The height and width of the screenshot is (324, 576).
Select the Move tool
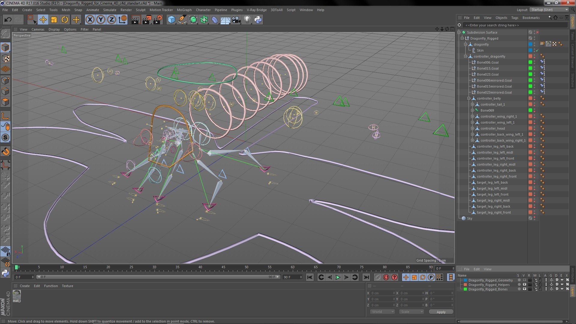click(x=43, y=20)
